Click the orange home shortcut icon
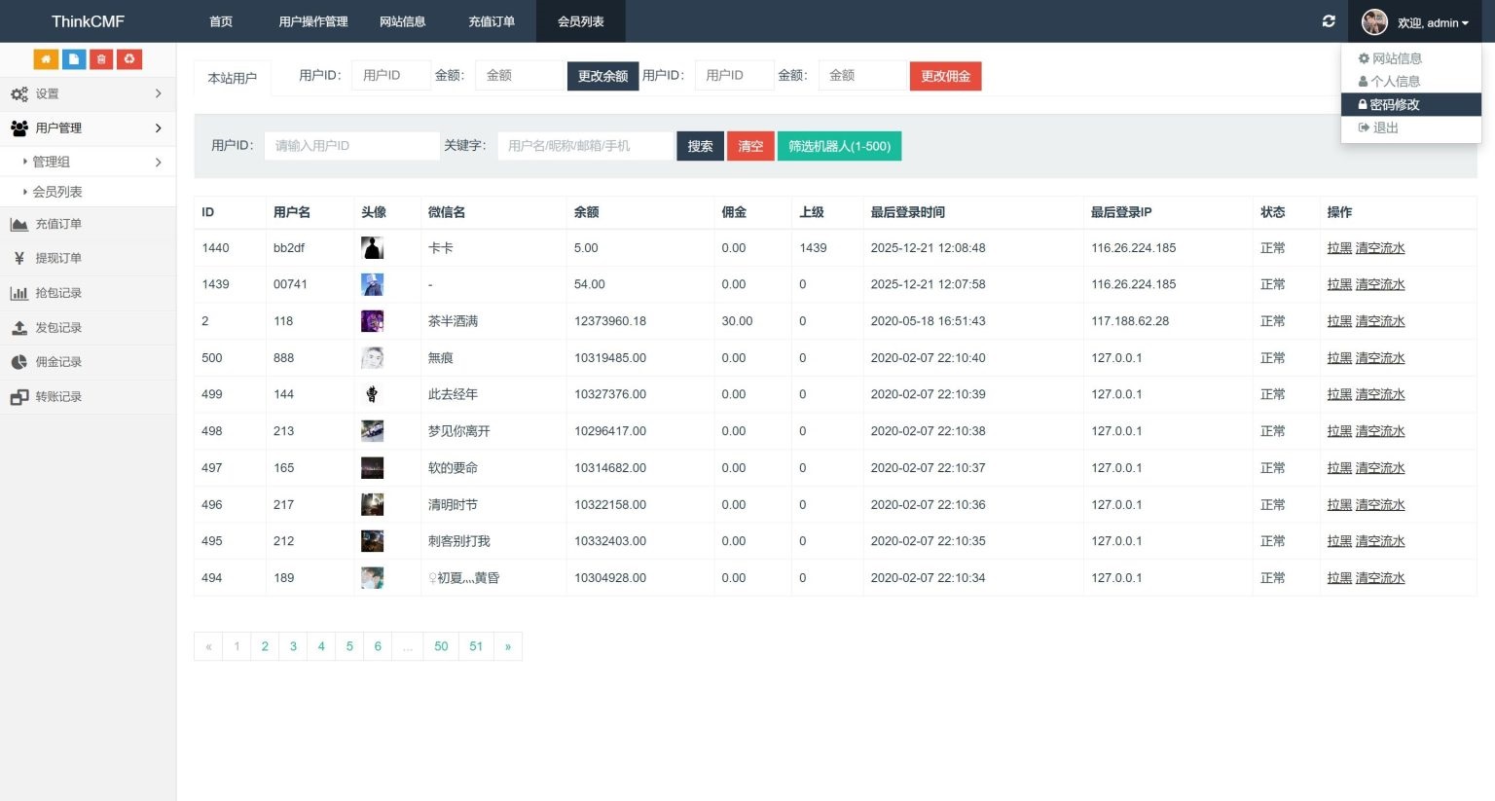Image resolution: width=1495 pixels, height=801 pixels. 46,59
